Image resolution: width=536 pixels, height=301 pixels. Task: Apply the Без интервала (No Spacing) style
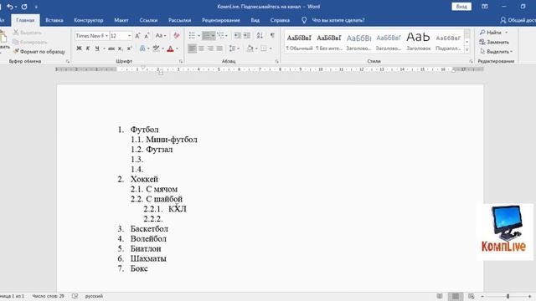click(329, 42)
